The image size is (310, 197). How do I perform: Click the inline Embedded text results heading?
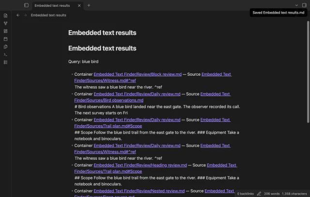[102, 49]
